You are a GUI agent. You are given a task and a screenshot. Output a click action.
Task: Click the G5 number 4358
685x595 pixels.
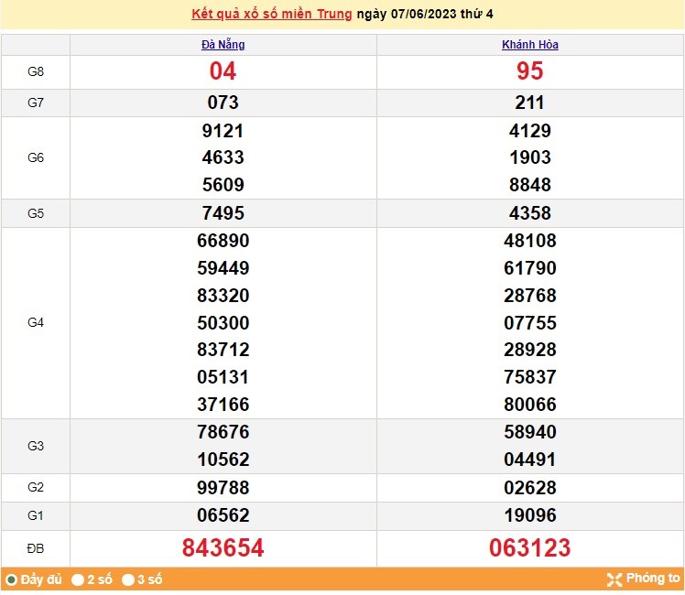tap(530, 213)
